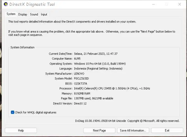The image size is (187, 137).
Task: Click the processor value 'Intel(R) Celeron(R) CPU J3455'
Action: (x=93, y=89)
